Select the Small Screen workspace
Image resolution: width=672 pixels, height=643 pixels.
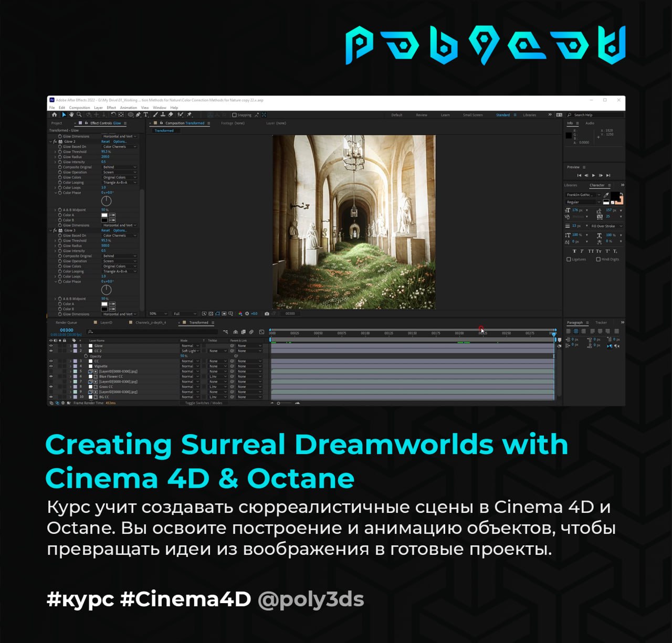[472, 115]
